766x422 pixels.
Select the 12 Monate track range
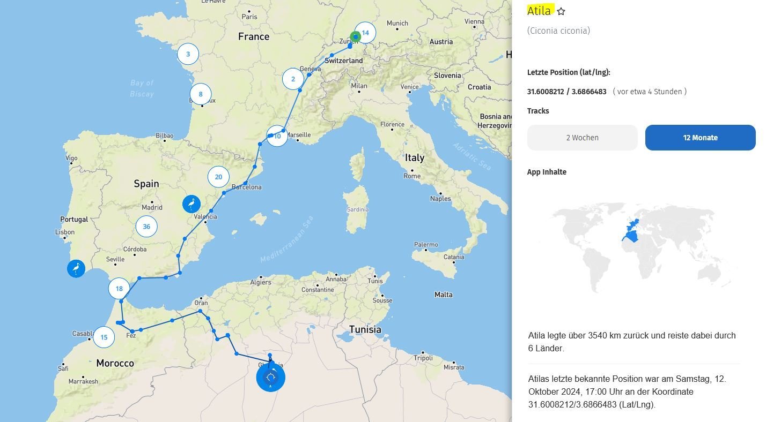point(700,138)
